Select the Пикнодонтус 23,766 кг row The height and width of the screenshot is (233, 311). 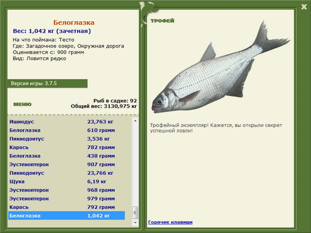(67, 173)
